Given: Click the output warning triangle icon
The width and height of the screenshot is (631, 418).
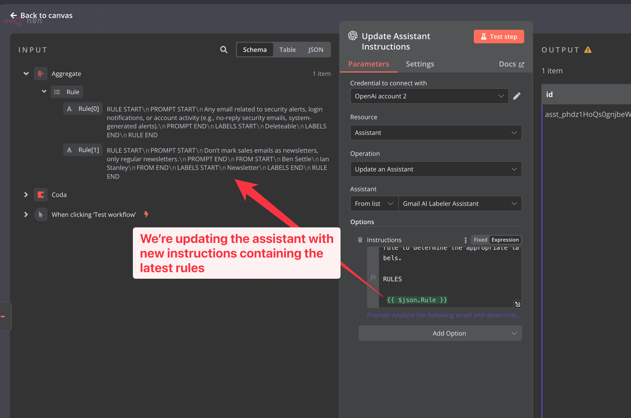Looking at the screenshot, I should 588,50.
